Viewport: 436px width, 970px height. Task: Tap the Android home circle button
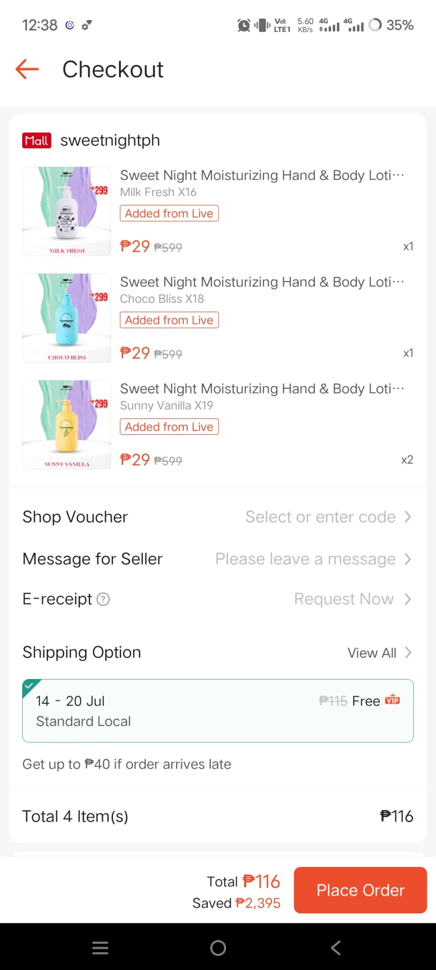pos(218,948)
